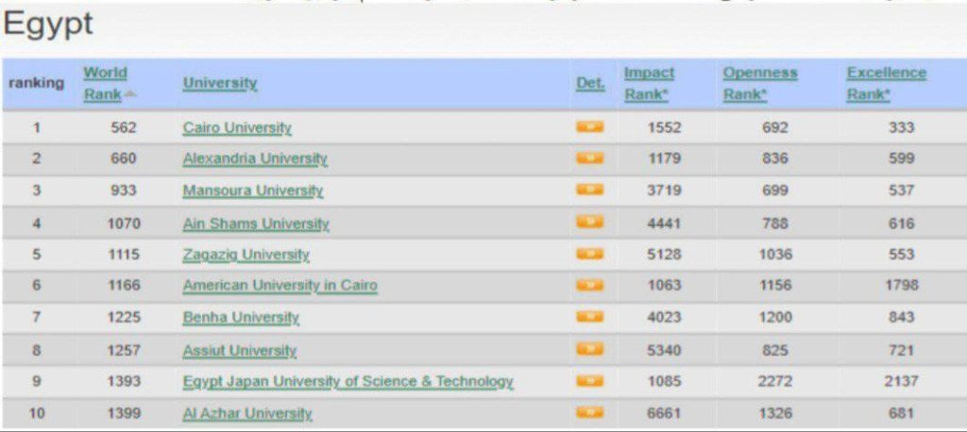Select world rank value 1166
The height and width of the screenshot is (432, 967).
coord(124,286)
